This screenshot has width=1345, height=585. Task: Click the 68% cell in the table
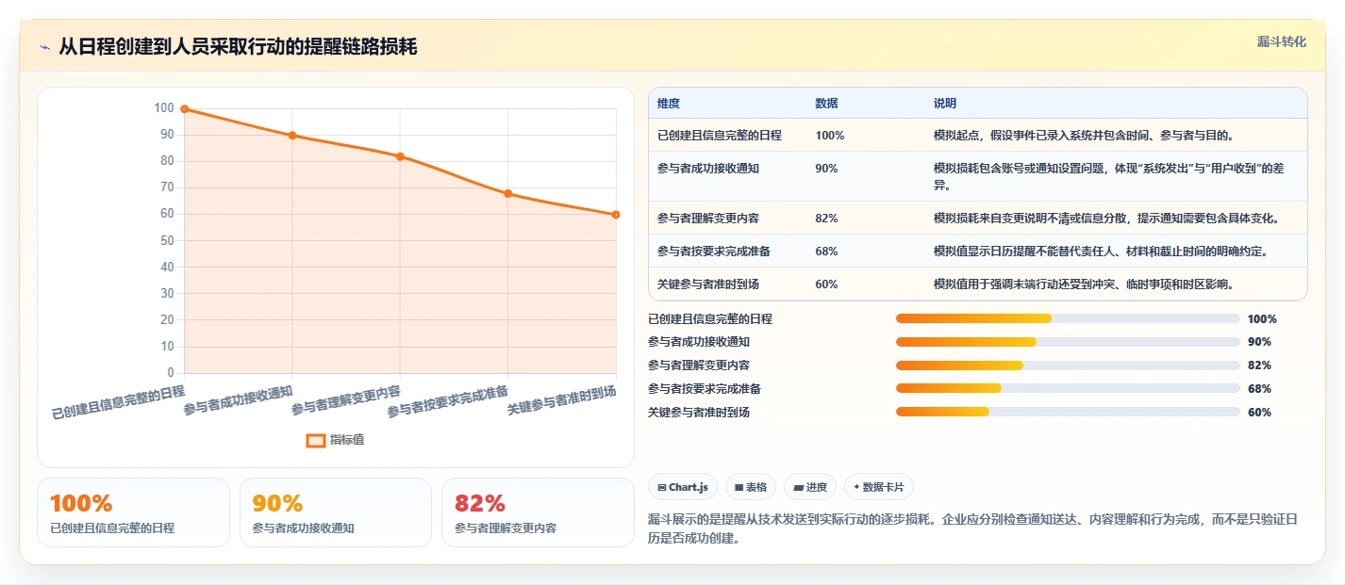click(x=826, y=252)
